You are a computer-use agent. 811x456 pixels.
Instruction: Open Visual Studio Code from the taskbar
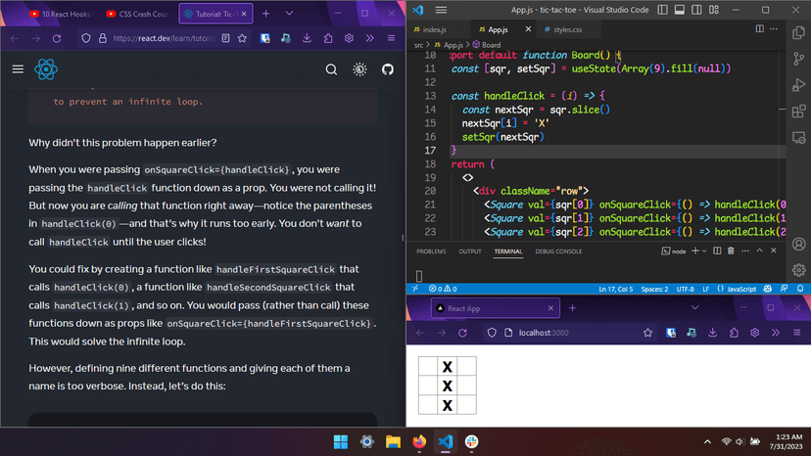[x=445, y=441]
